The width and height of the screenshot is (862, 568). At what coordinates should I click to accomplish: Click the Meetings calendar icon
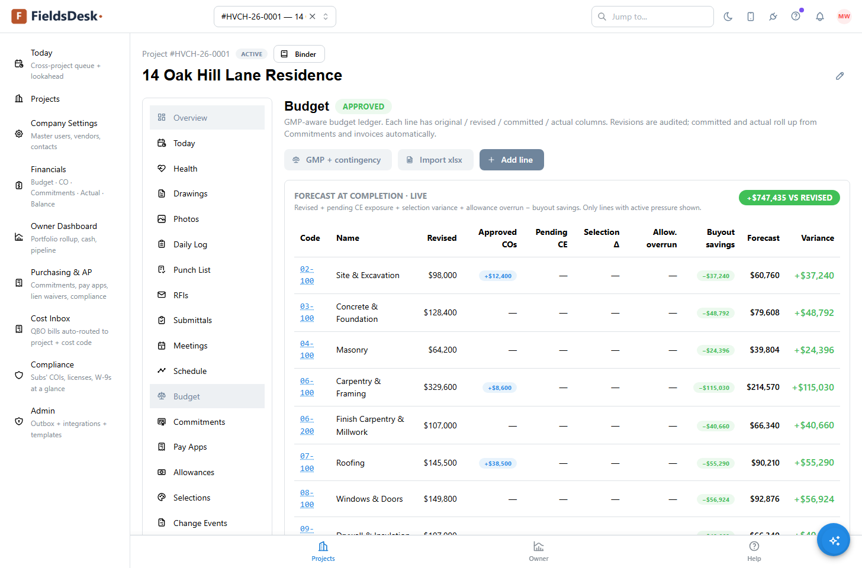pos(162,346)
